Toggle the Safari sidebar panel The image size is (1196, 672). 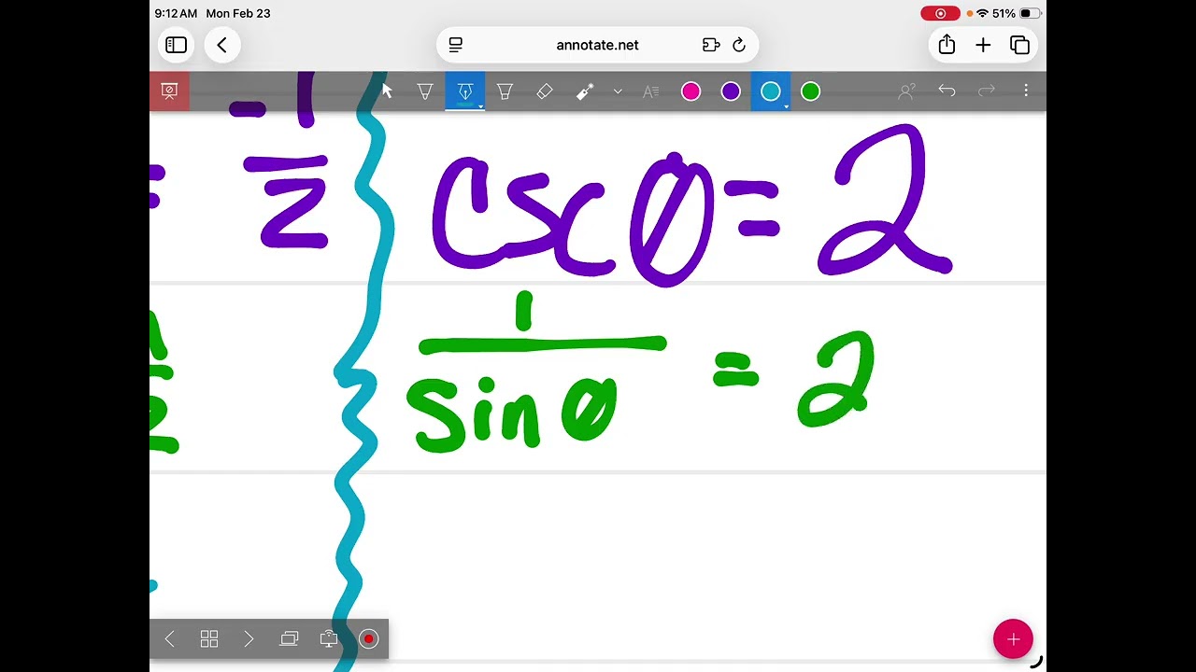(x=176, y=45)
